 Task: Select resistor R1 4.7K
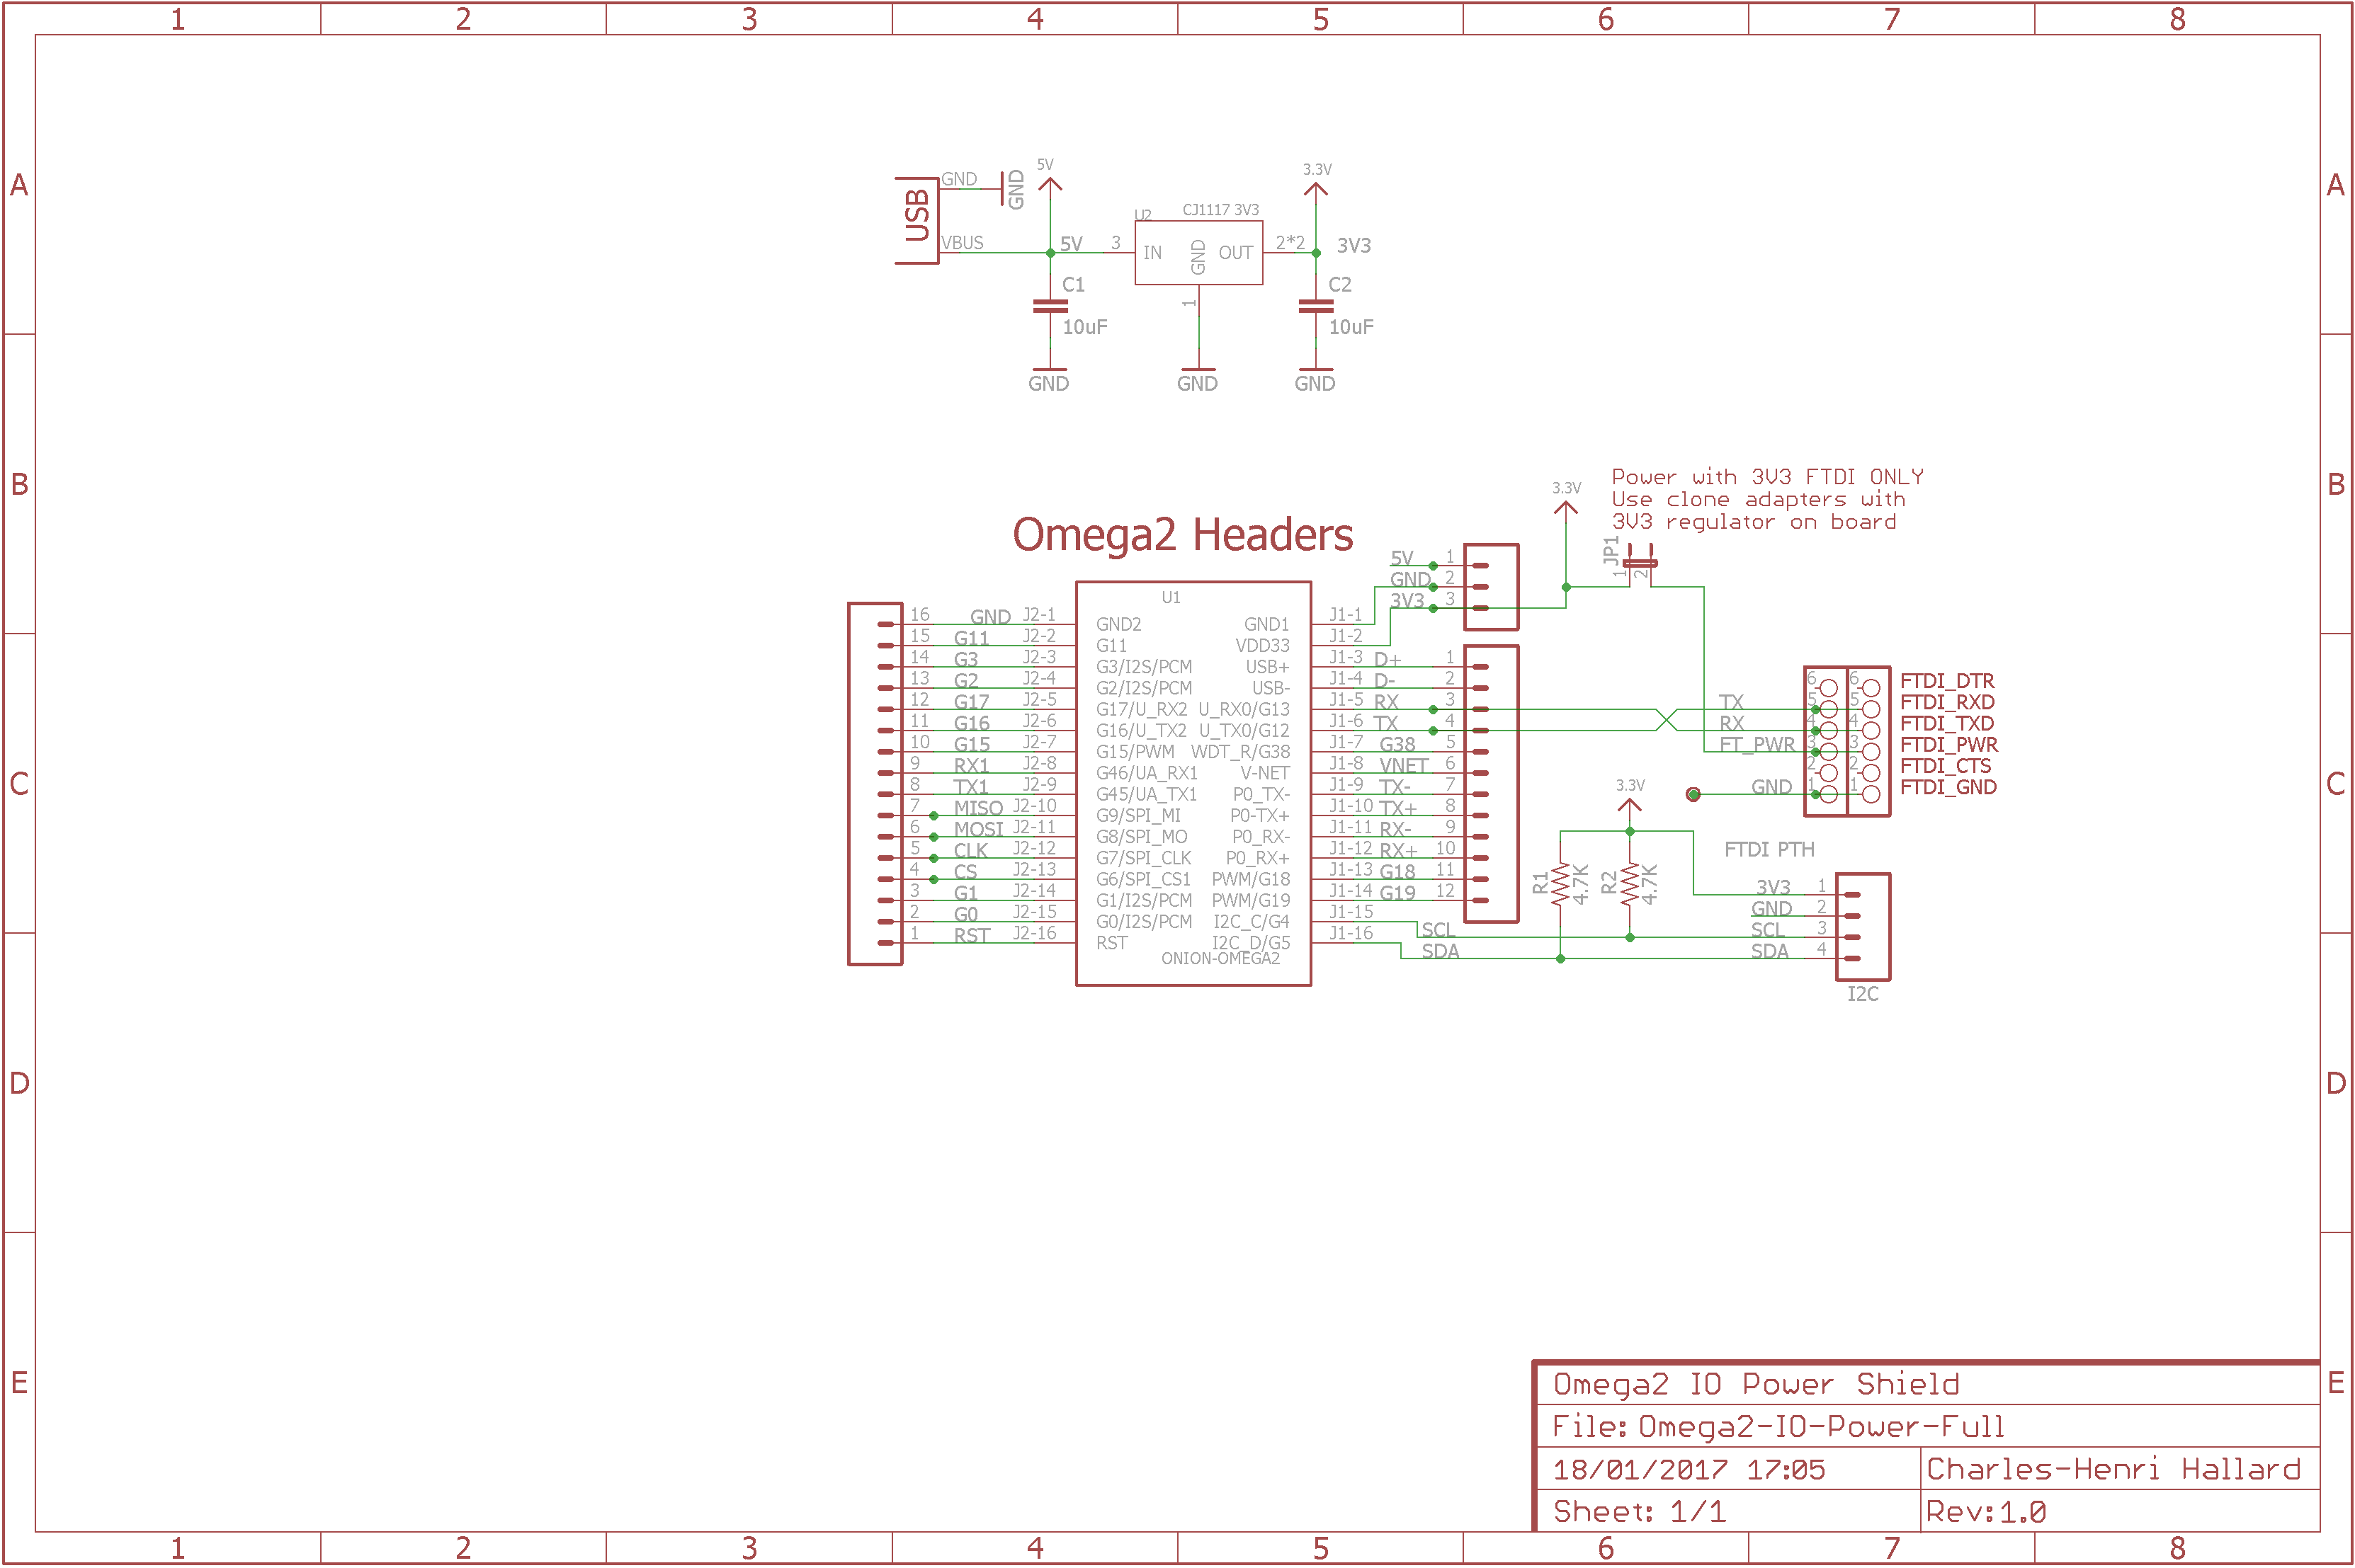[x=1560, y=884]
